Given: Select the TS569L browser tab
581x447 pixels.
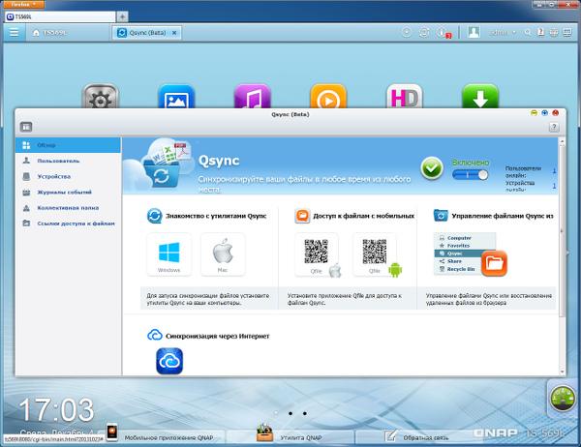Looking at the screenshot, I should [x=61, y=16].
